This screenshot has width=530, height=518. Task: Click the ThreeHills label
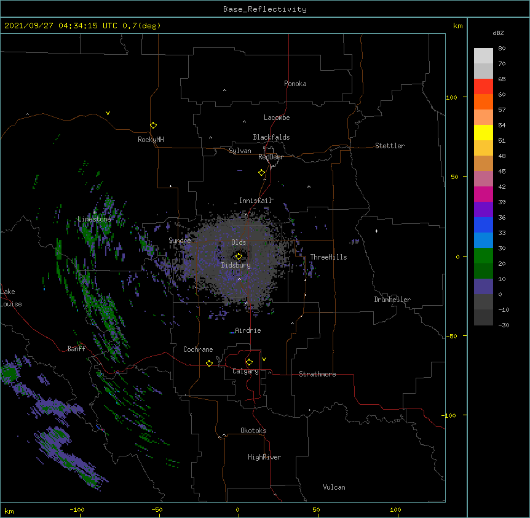point(328,257)
